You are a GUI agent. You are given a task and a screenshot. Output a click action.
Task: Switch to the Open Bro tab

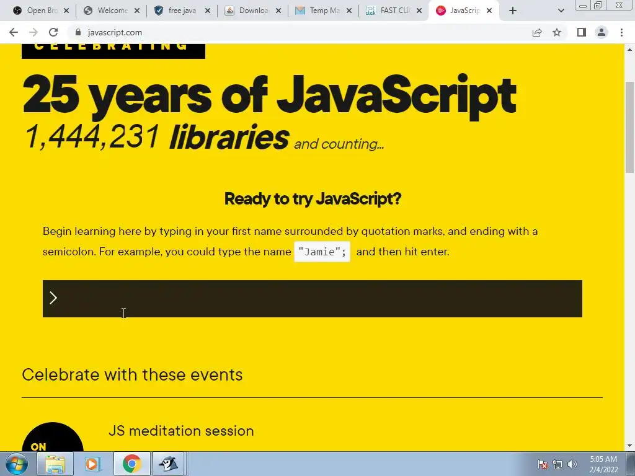[x=40, y=11]
